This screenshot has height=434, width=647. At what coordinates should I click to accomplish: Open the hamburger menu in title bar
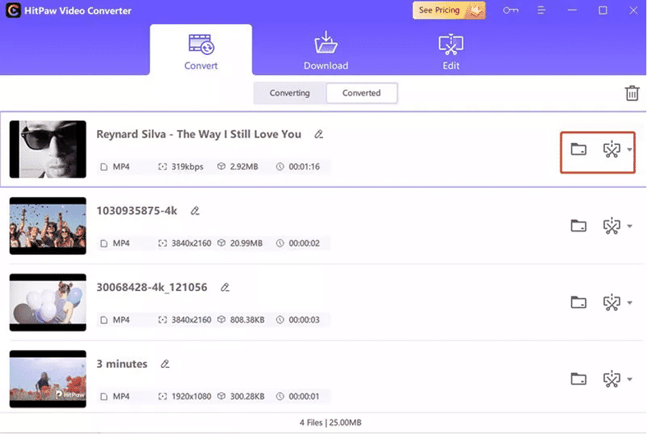pos(541,10)
